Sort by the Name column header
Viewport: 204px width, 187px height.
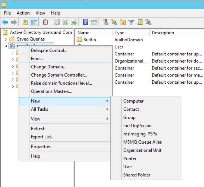pyautogui.click(x=94, y=33)
